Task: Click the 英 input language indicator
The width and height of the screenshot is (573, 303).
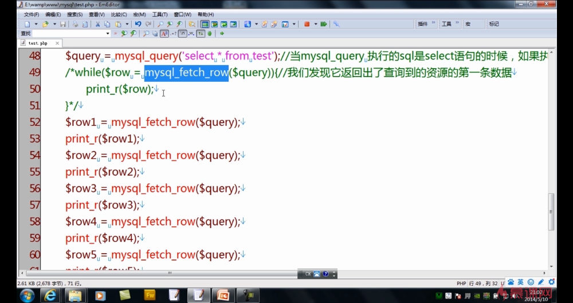Action: (x=521, y=282)
